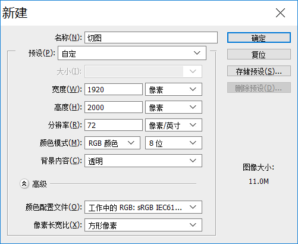Click the 高度 input field showing 2000
Screen dimensions: 298x244
pyautogui.click(x=114, y=107)
